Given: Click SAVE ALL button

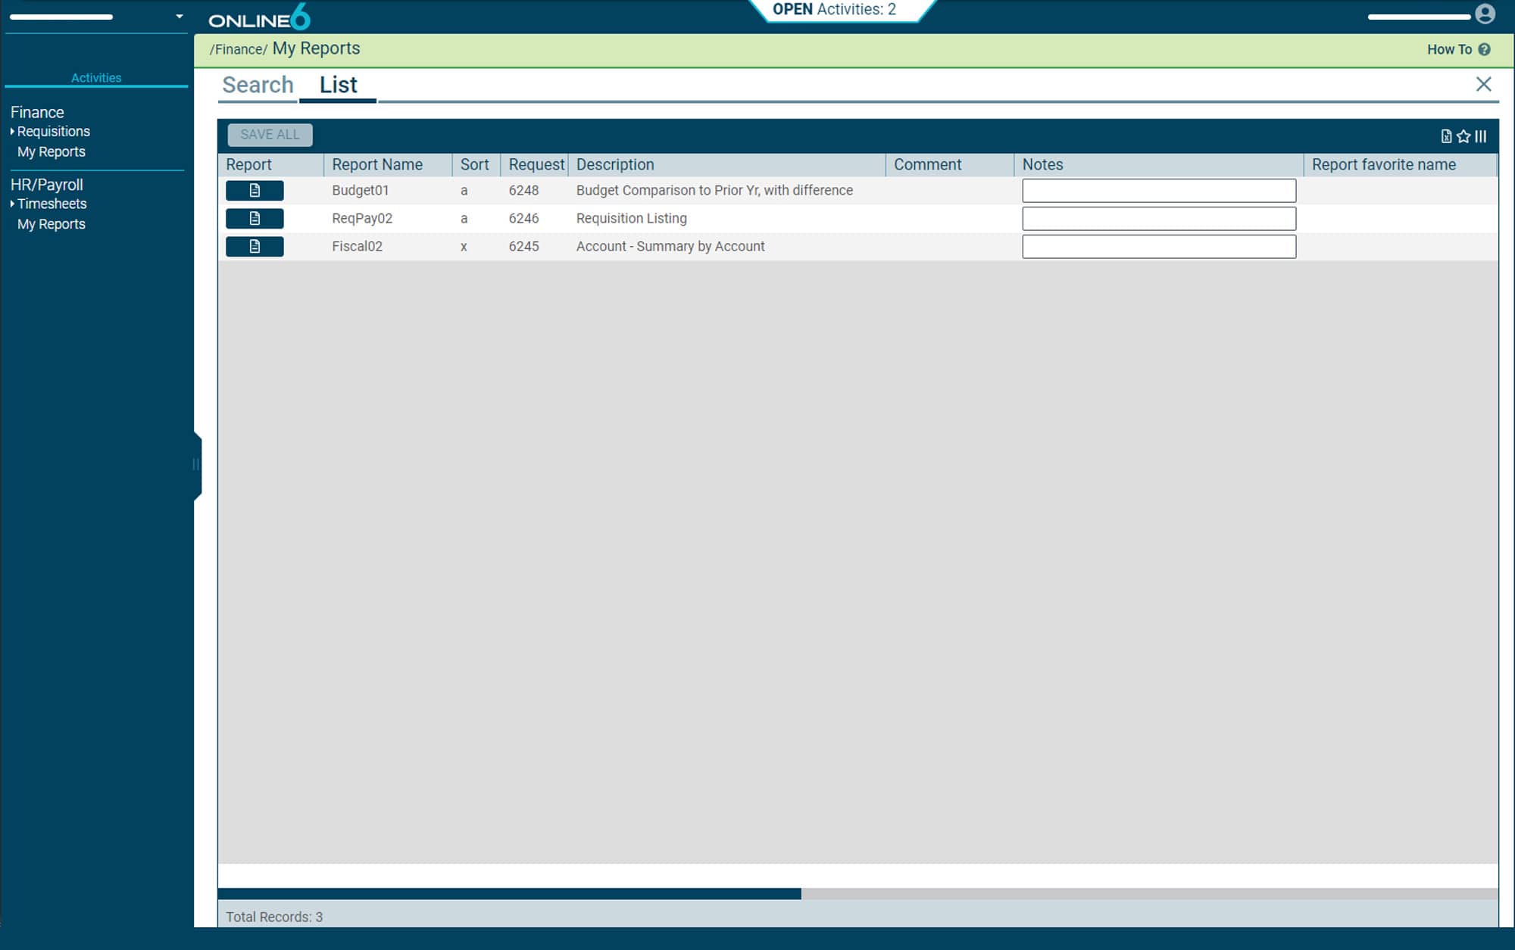Looking at the screenshot, I should click(269, 133).
